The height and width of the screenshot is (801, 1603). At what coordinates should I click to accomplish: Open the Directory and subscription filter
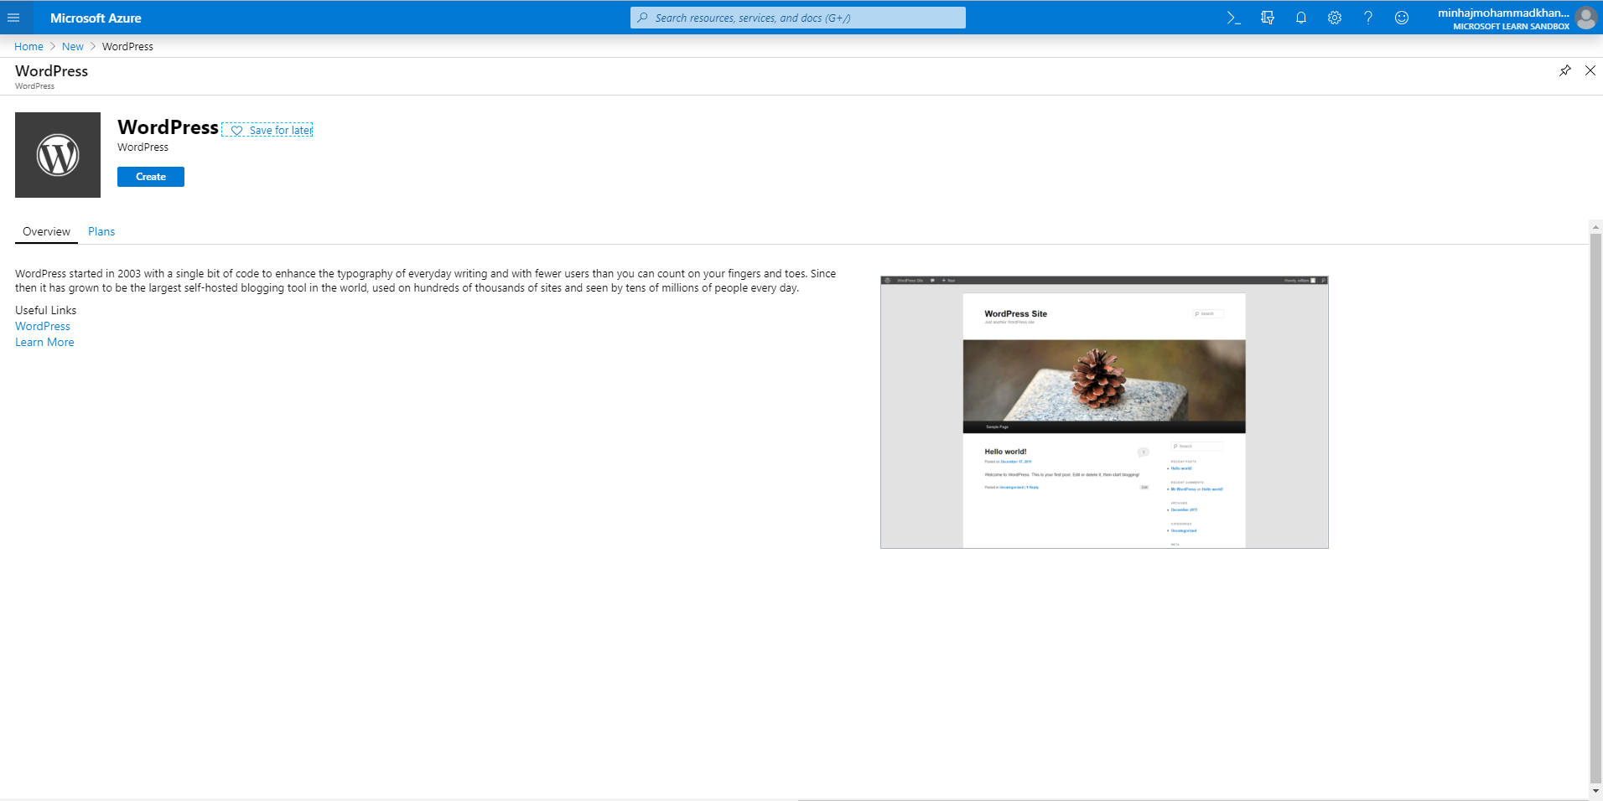(x=1267, y=18)
